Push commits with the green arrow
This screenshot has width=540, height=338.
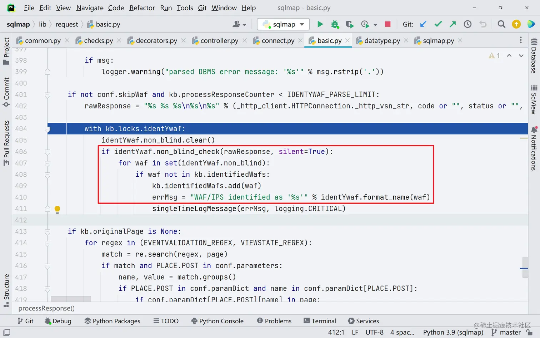[x=452, y=24]
